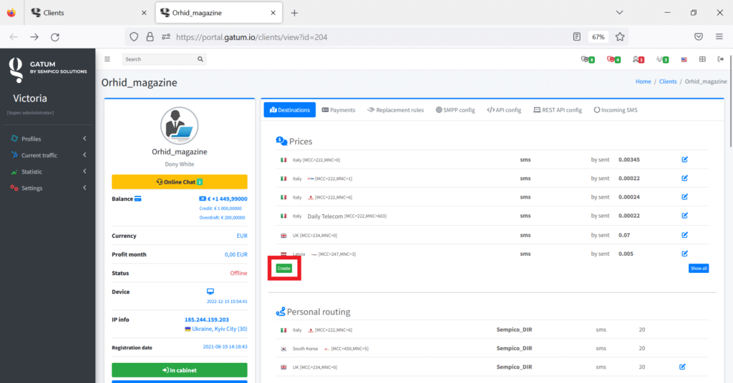Screen dimensions: 733x383
Task: Edit price for UK MCC=234 row
Action: click(x=684, y=235)
